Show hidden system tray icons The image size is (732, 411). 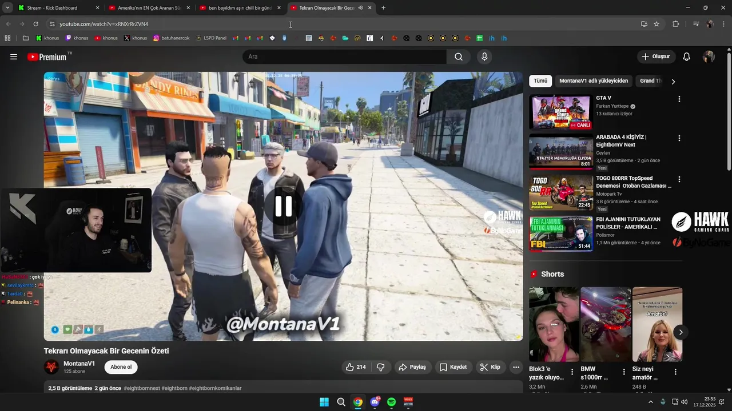pyautogui.click(x=650, y=402)
